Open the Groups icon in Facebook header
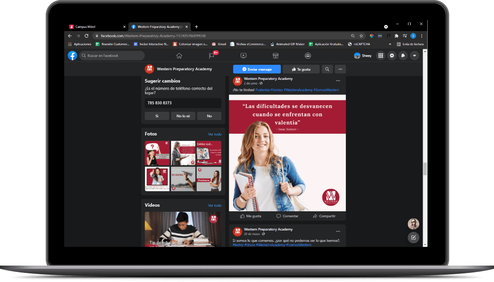The height and width of the screenshot is (282, 494). (308, 56)
